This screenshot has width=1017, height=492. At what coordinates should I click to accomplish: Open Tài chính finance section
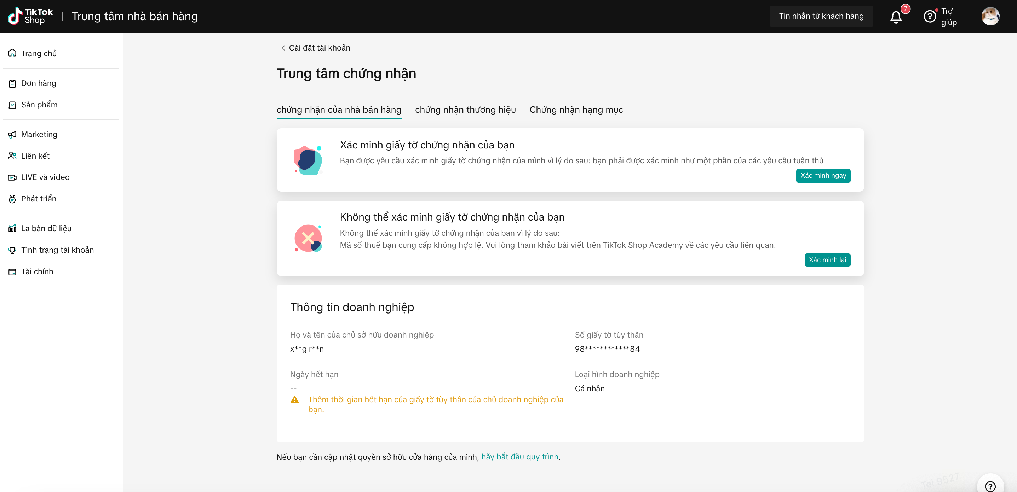pyautogui.click(x=37, y=271)
